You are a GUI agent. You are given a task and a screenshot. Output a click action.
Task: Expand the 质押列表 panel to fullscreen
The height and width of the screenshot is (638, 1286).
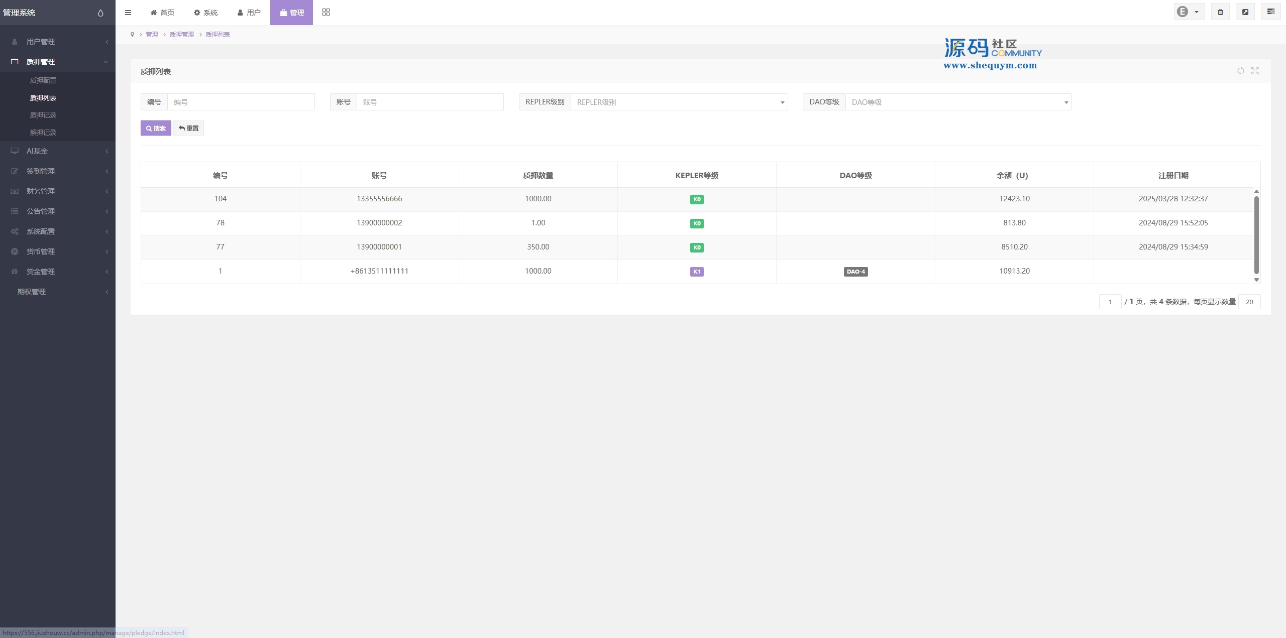coord(1255,71)
